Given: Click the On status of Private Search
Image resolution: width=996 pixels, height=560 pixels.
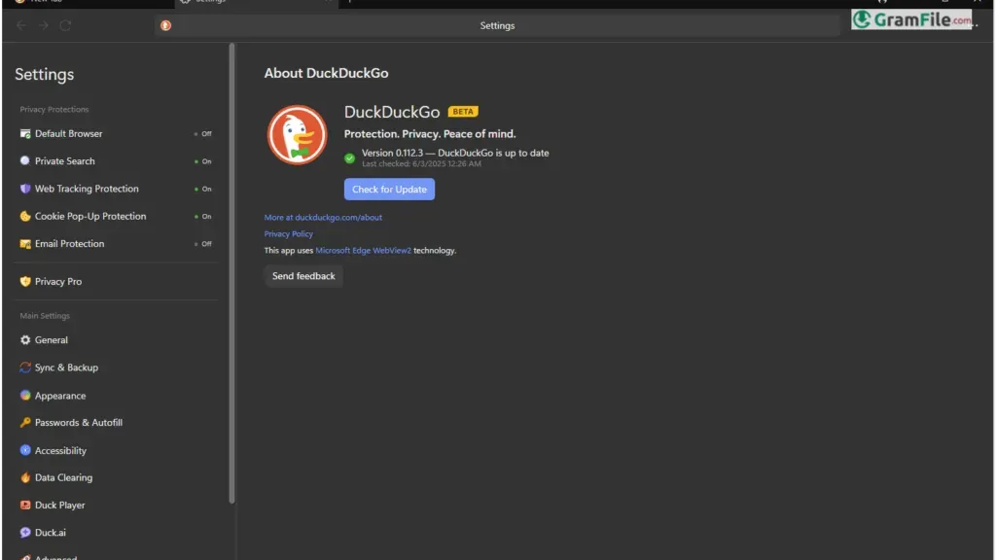Looking at the screenshot, I should click(203, 161).
